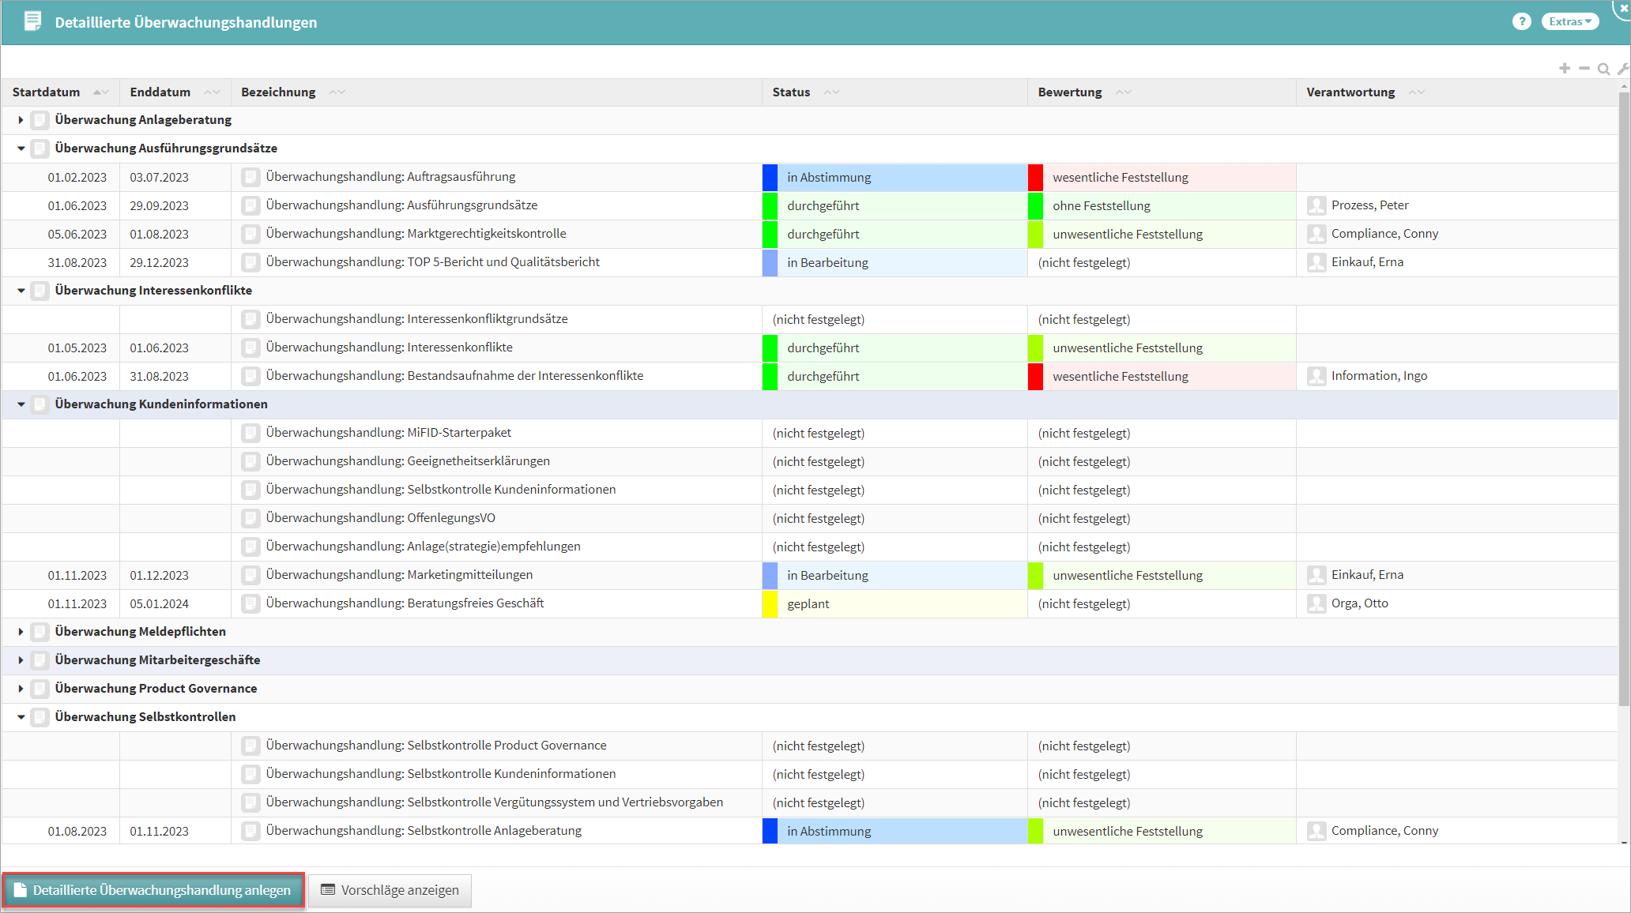Click the minus collapse-all icon

1584,69
